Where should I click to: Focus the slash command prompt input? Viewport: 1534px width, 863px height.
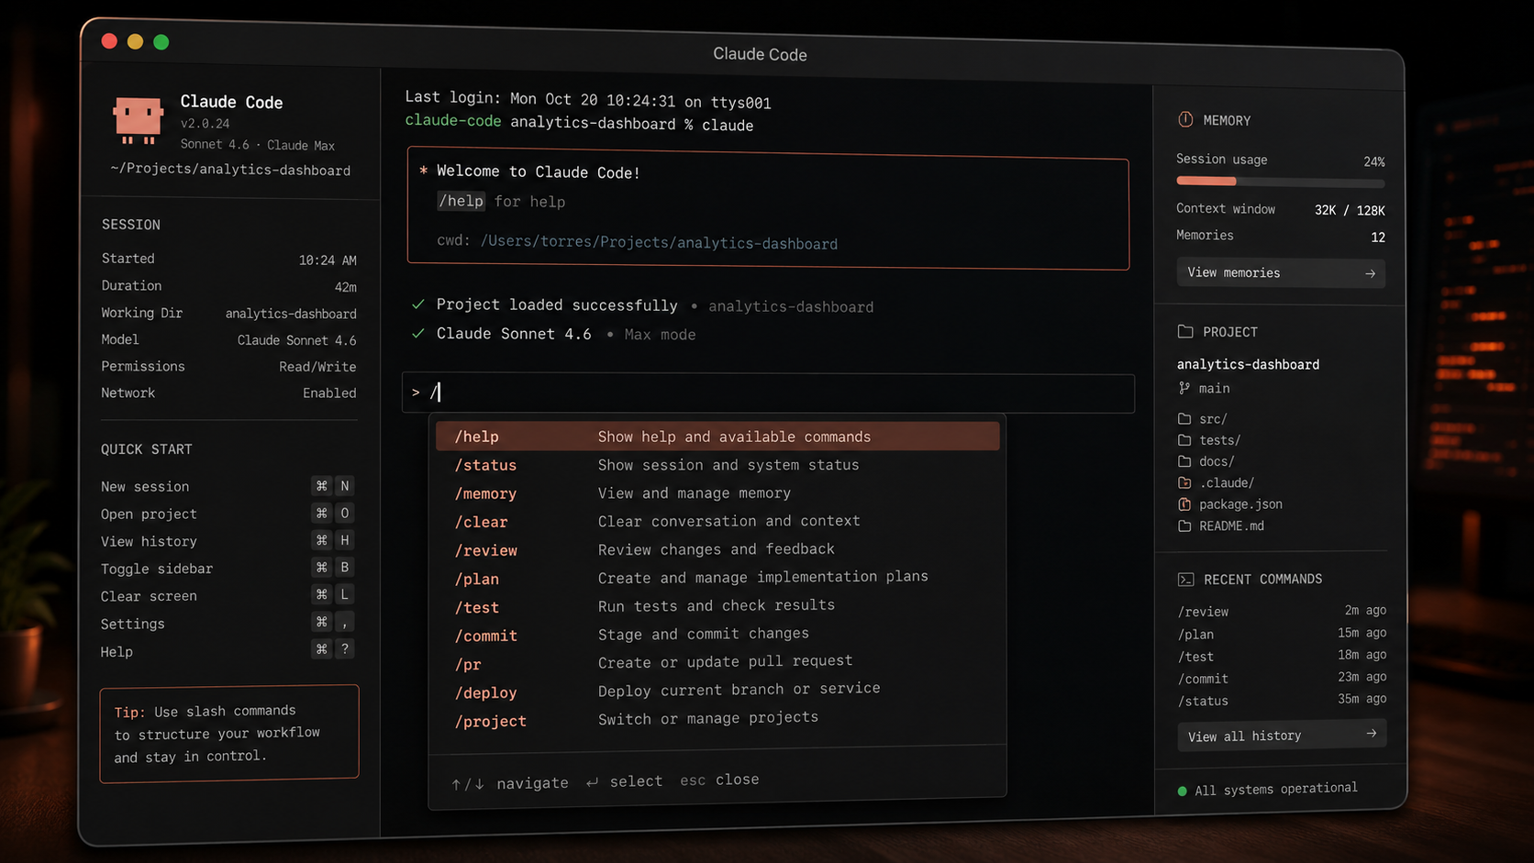768,393
